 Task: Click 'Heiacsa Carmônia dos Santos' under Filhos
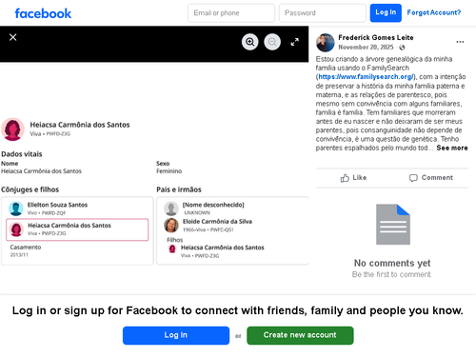[x=222, y=248]
